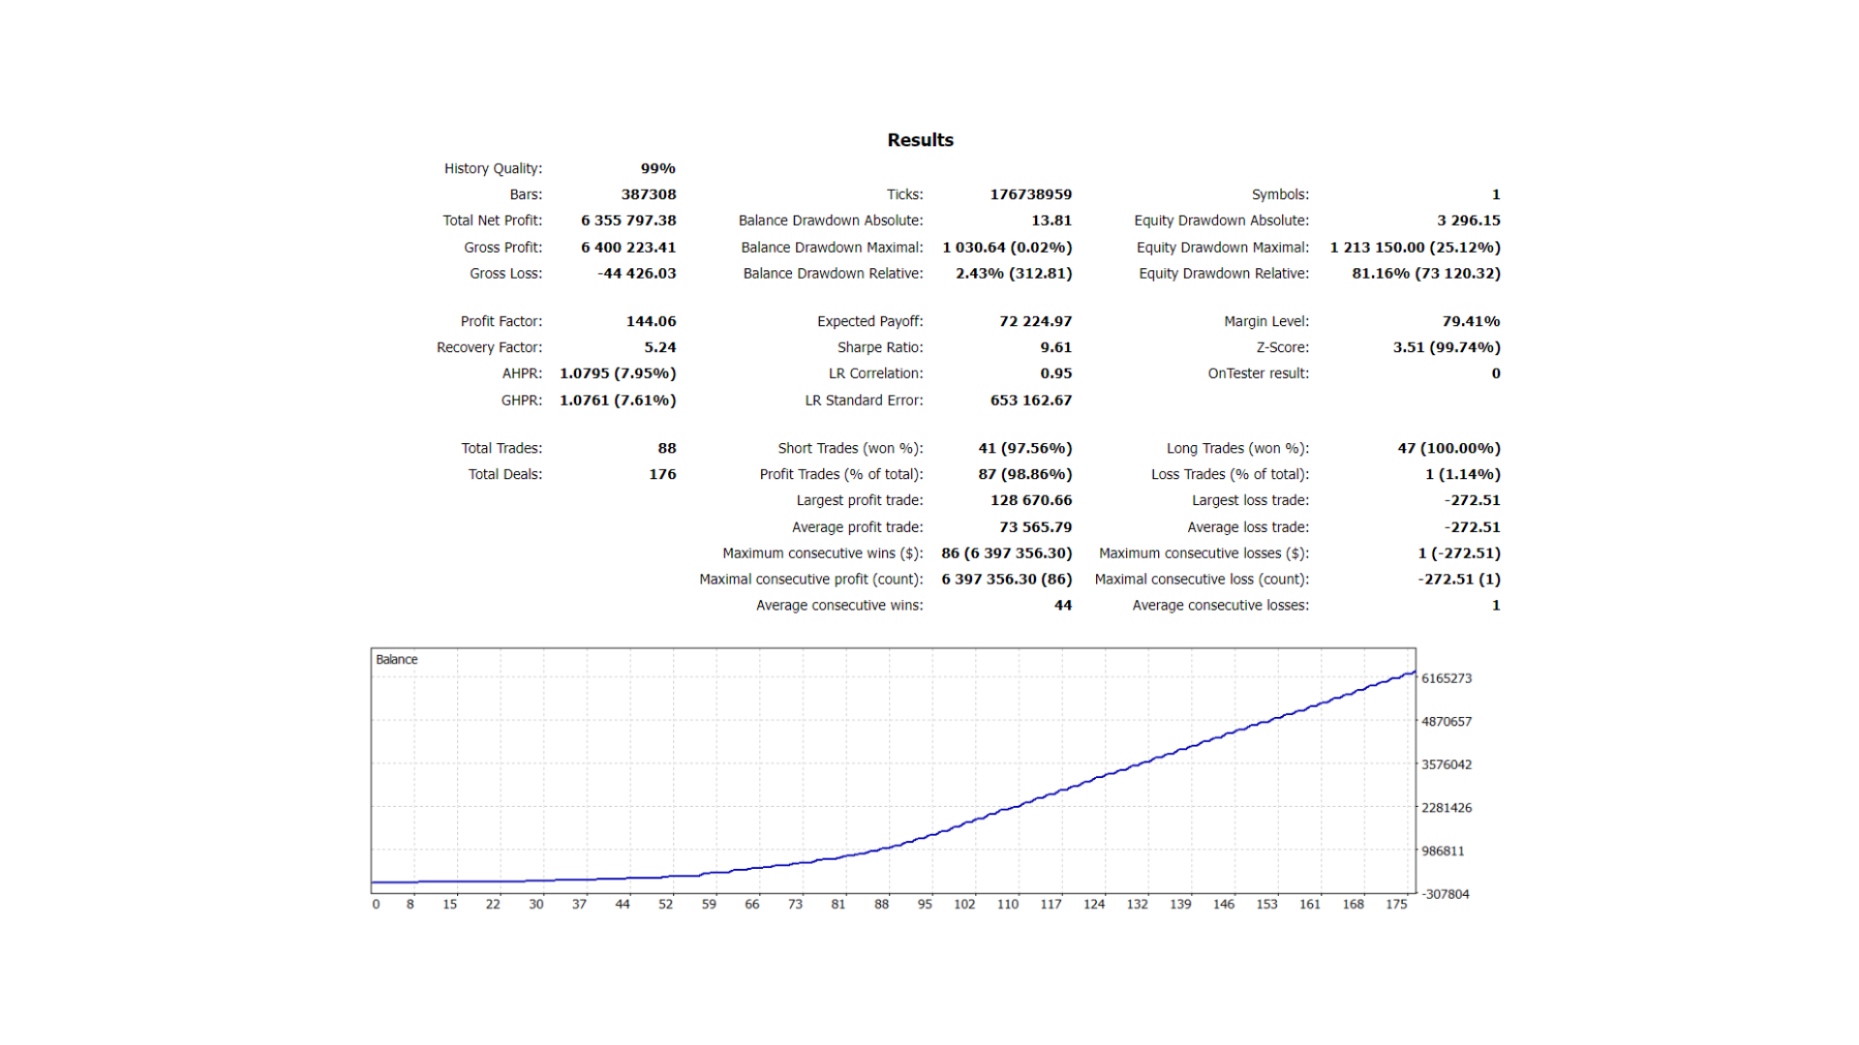This screenshot has height=1045, width=1859.
Task: Click the Results report title
Action: 918,139
